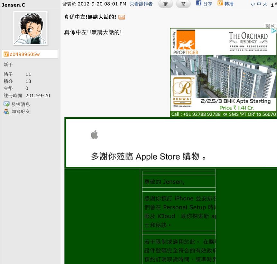Click the 發短消息 message icon
This screenshot has height=264, width=277.
6,104
